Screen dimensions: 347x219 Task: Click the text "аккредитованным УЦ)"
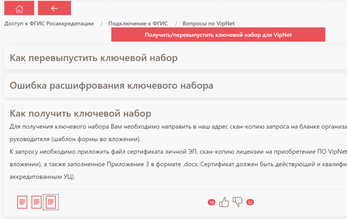click(x=42, y=176)
